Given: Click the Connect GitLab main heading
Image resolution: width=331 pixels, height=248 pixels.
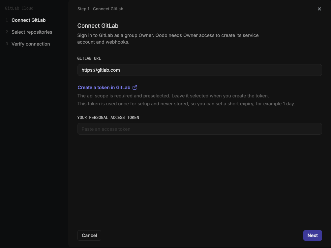Looking at the screenshot, I should (x=98, y=25).
